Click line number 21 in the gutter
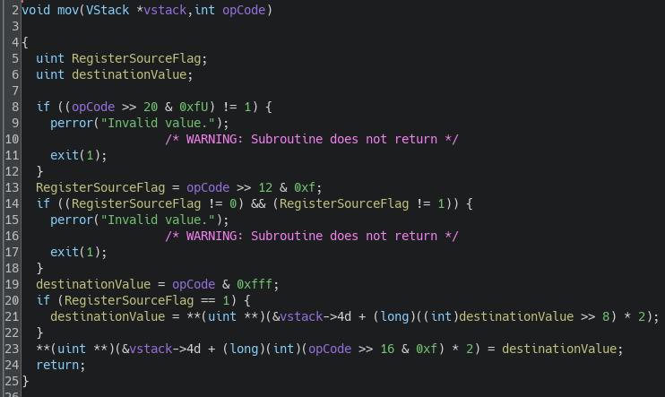The width and height of the screenshot is (665, 397). click(12, 316)
